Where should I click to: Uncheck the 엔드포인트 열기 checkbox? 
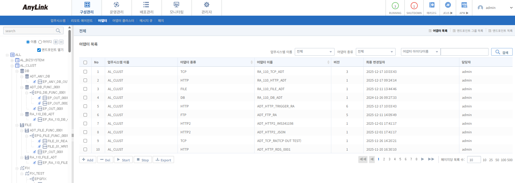[x=39, y=50]
